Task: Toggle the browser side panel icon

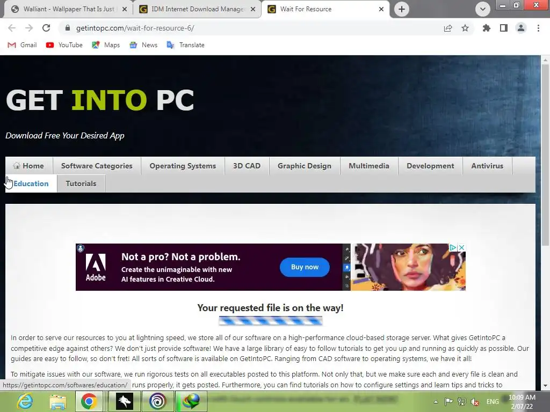Action: 504,28
